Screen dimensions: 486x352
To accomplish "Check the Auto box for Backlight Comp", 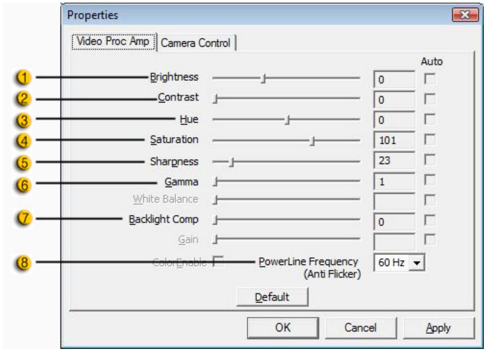I will (x=430, y=220).
